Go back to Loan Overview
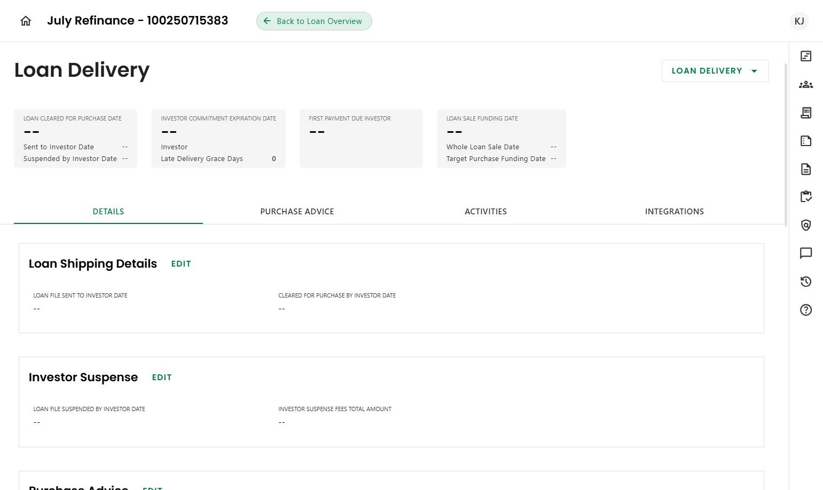 (x=314, y=21)
